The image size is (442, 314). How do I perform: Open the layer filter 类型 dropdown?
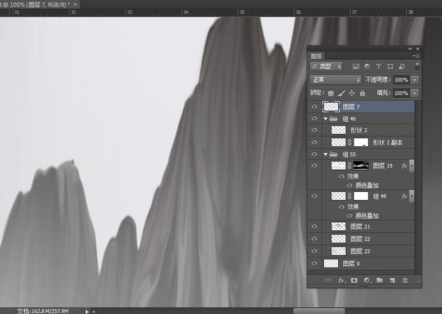(326, 66)
